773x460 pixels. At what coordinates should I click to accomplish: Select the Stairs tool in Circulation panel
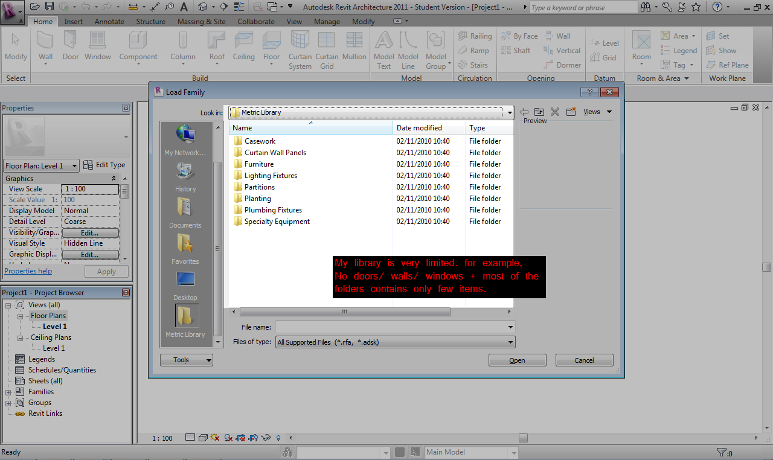[x=472, y=65]
